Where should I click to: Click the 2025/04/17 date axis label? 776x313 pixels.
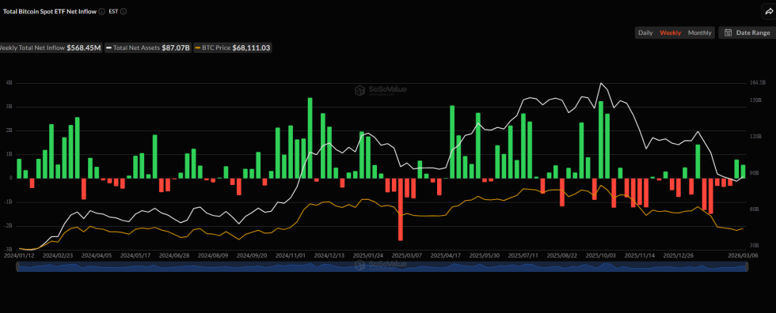click(445, 256)
